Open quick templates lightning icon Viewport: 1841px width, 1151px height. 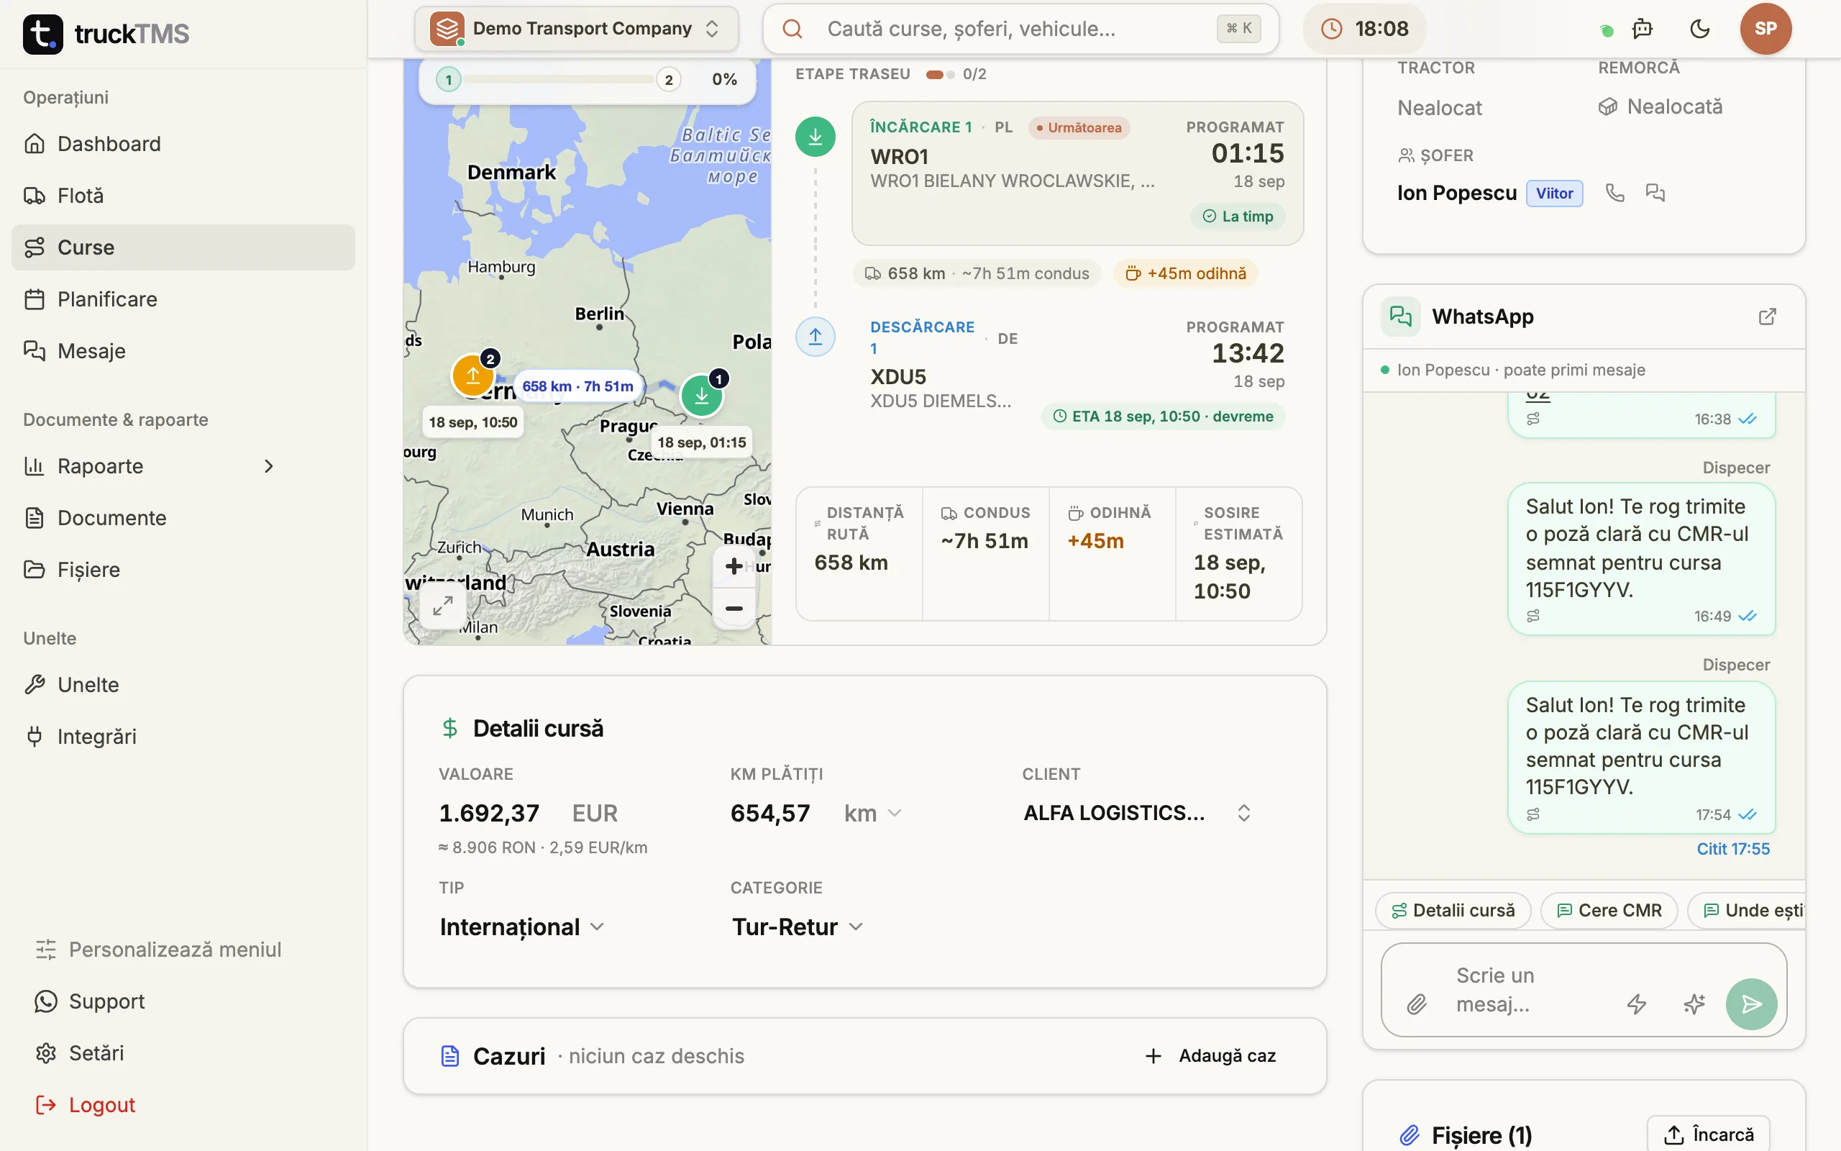1636,1004
